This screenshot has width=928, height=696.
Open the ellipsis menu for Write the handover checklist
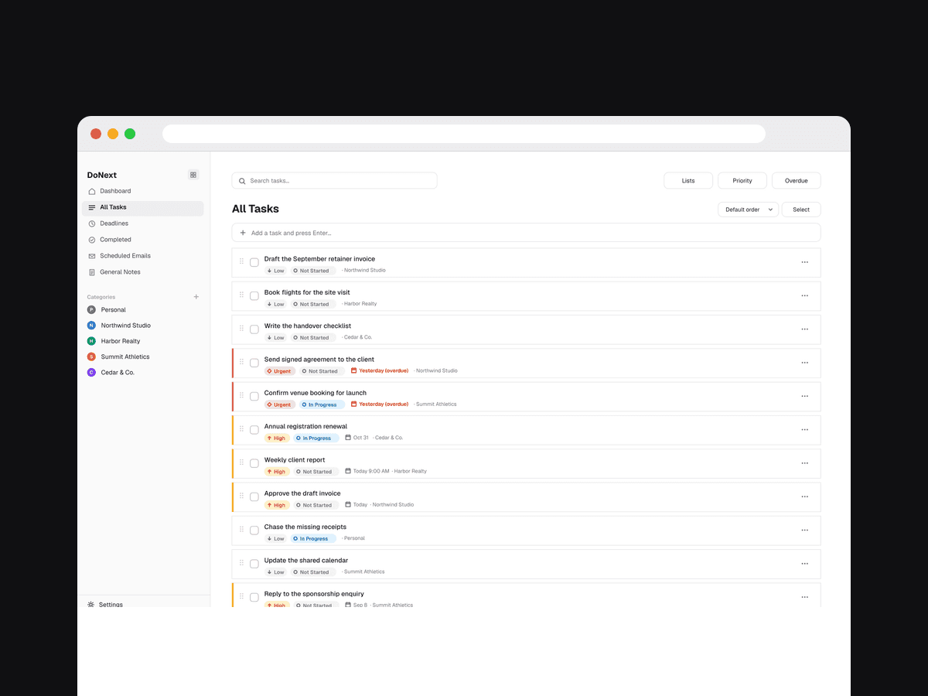click(804, 329)
